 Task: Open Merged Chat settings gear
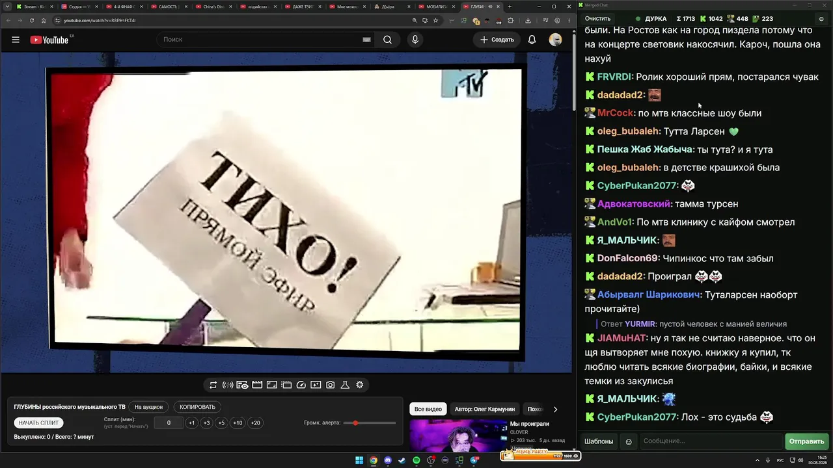pos(821,19)
